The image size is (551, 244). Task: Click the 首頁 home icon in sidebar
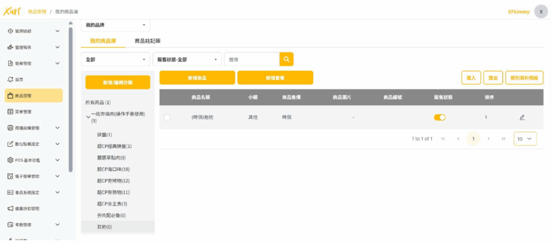tap(10, 79)
